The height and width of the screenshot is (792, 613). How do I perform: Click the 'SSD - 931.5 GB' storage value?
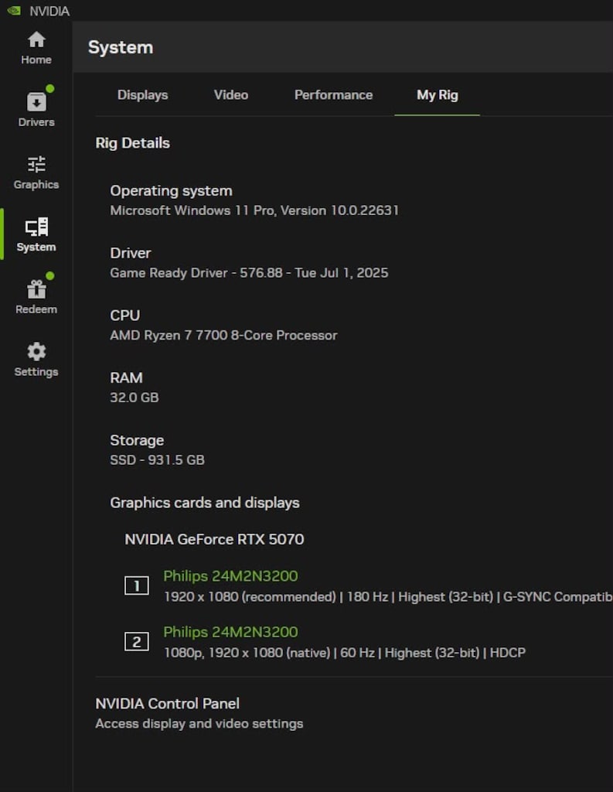pos(157,459)
